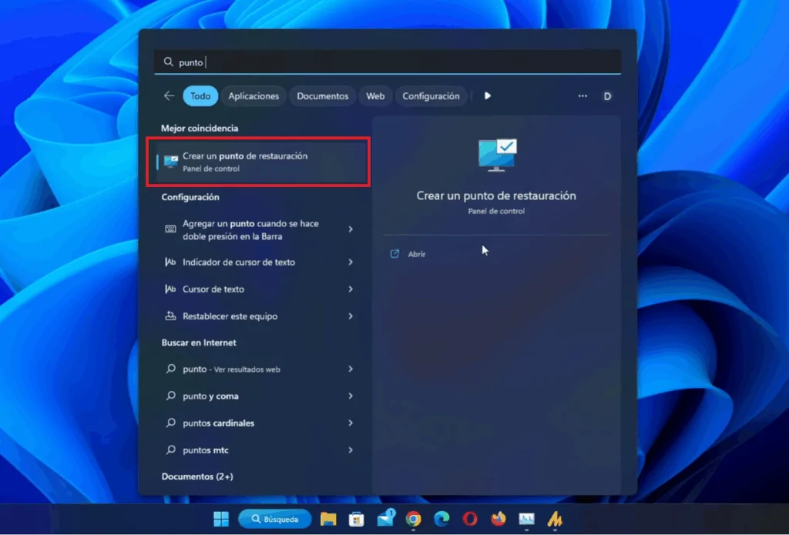The image size is (789, 535).
Task: Click the Crear un punto de restauración preview title
Action: point(496,196)
